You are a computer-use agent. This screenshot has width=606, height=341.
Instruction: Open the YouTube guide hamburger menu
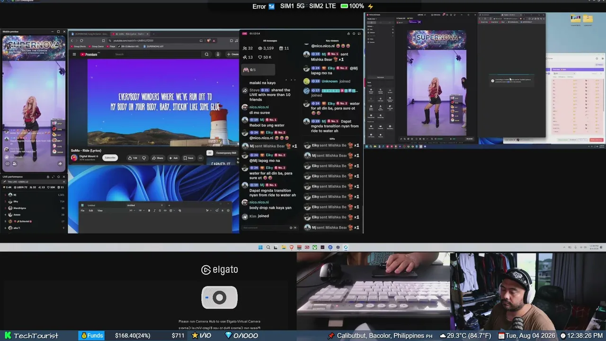pos(74,54)
